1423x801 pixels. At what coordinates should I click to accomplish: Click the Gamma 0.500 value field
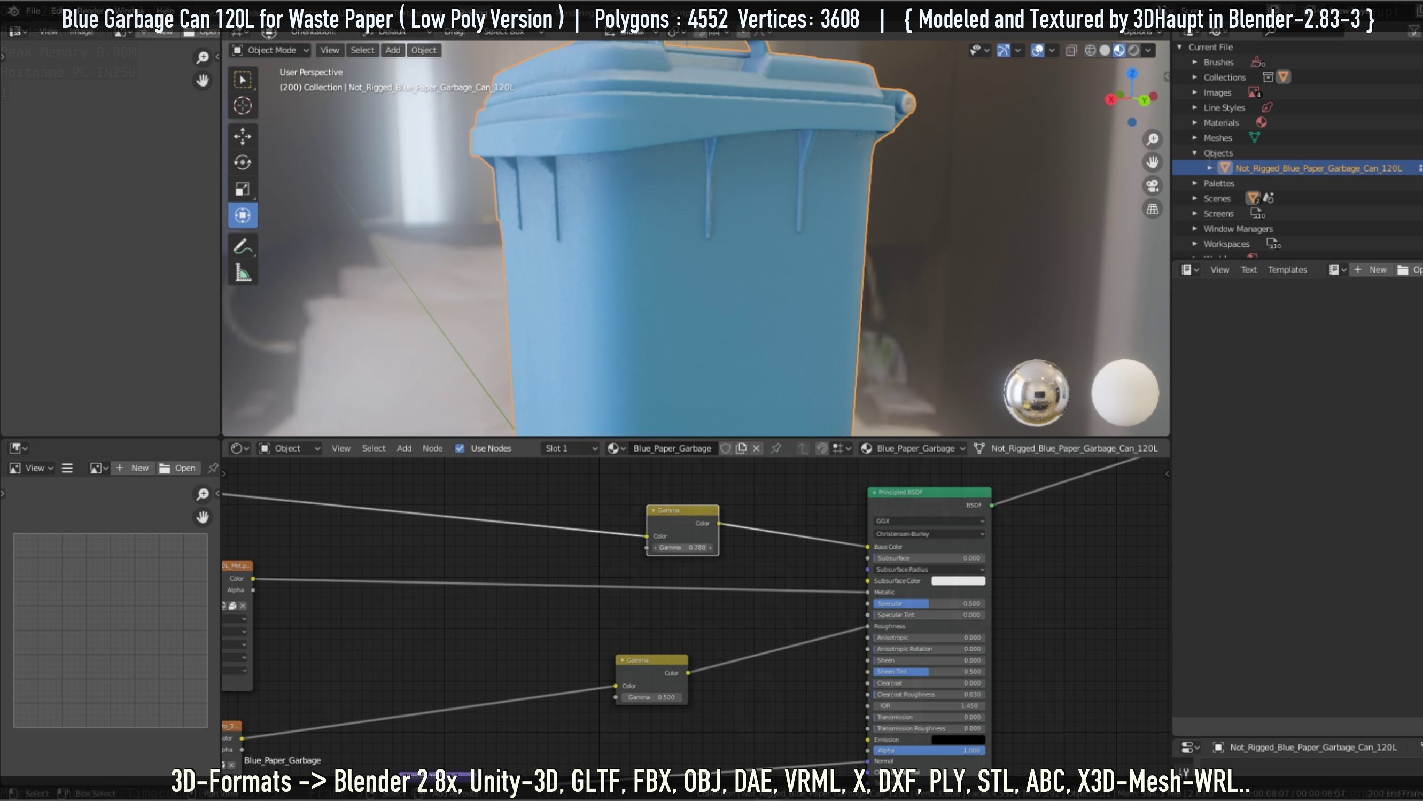[x=651, y=698]
